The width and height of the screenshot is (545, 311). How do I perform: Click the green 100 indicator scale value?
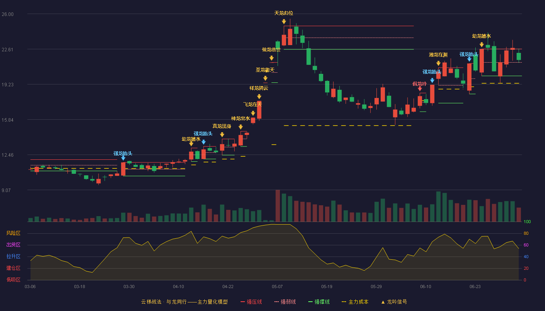pyautogui.click(x=527, y=222)
